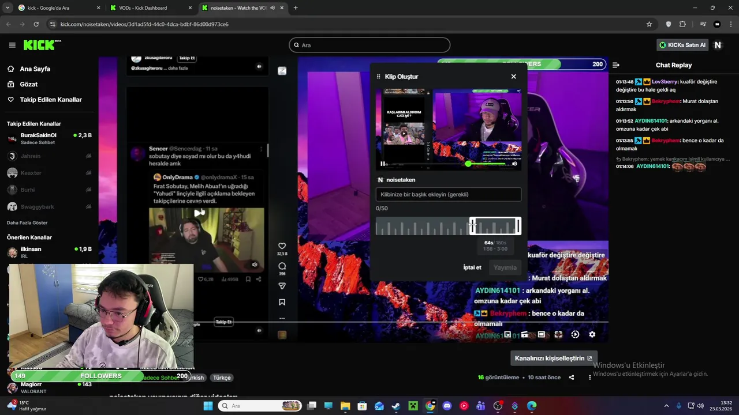Bookmark page with star icon
The width and height of the screenshot is (739, 415).
coord(649,24)
